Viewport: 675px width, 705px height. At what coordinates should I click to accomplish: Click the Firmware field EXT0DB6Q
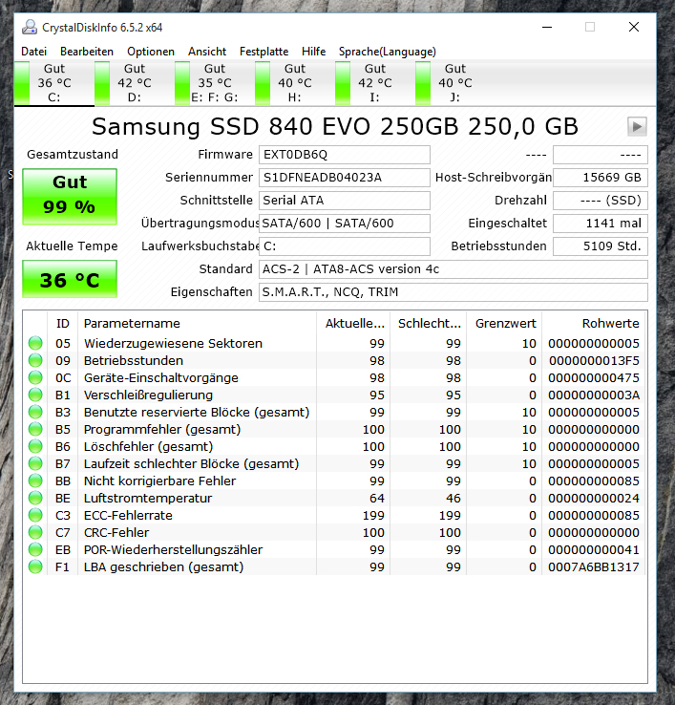coord(345,155)
